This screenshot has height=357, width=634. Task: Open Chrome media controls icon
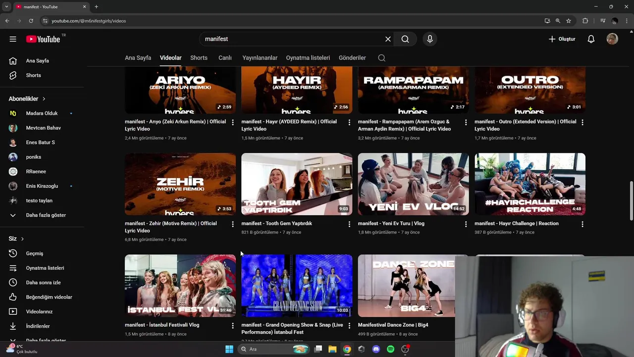pos(602,21)
